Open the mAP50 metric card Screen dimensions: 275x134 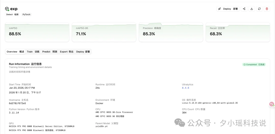37,32
